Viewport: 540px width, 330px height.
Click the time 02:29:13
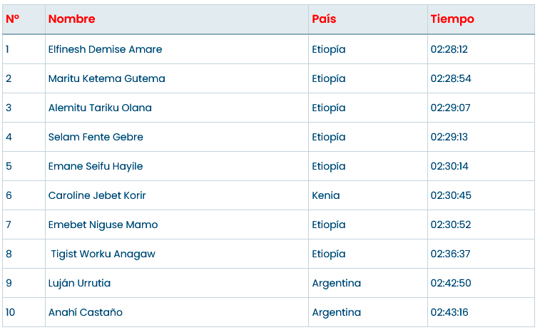pyautogui.click(x=449, y=137)
